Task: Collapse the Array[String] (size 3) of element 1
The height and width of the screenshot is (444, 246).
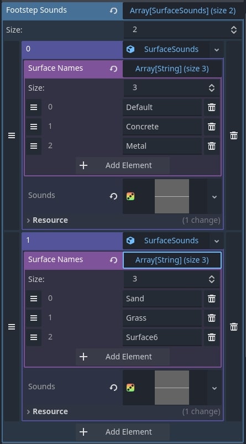Action: (x=172, y=260)
